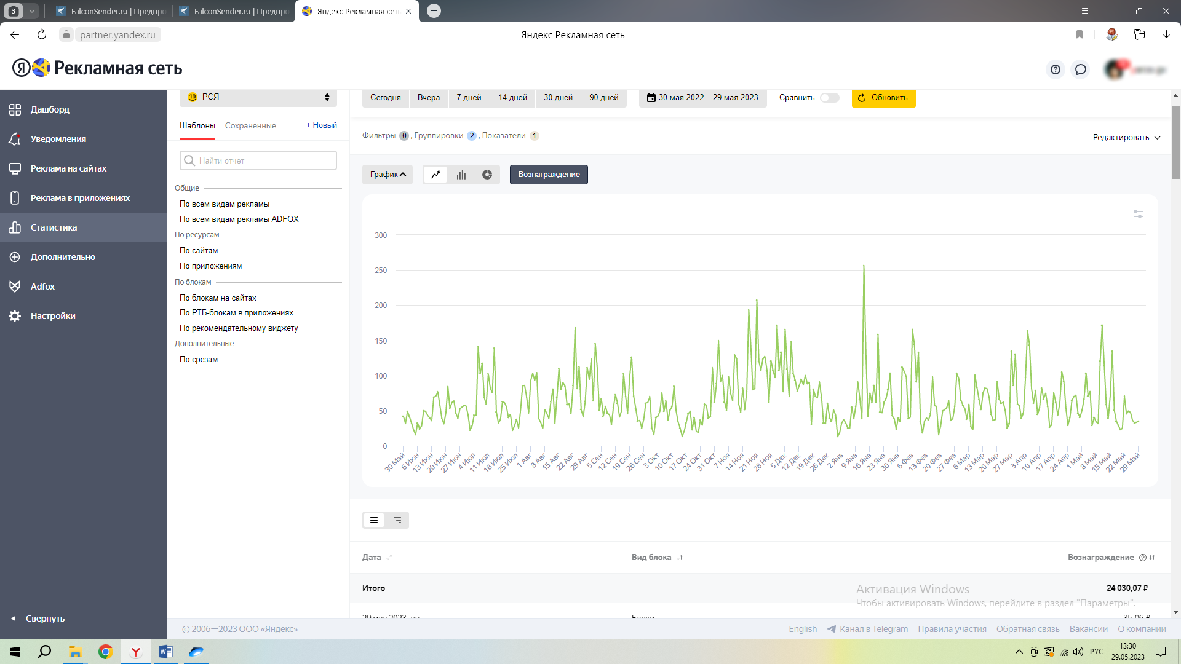Go to Реклама на сайтах
Image resolution: width=1181 pixels, height=664 pixels.
click(83, 168)
